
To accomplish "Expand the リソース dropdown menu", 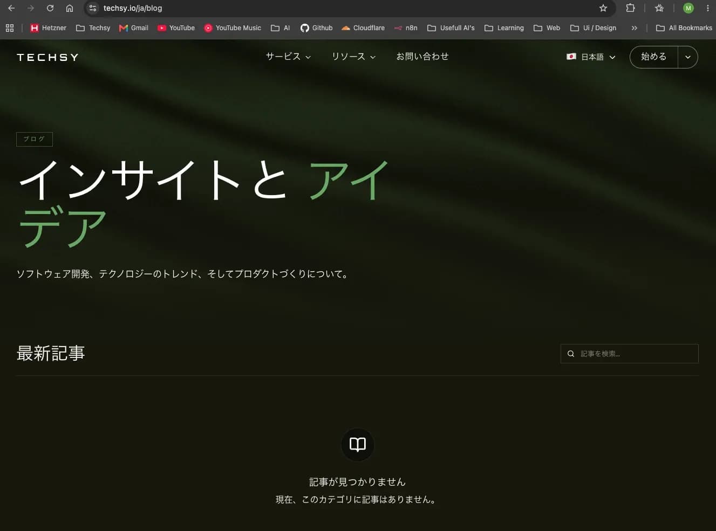I will click(353, 57).
